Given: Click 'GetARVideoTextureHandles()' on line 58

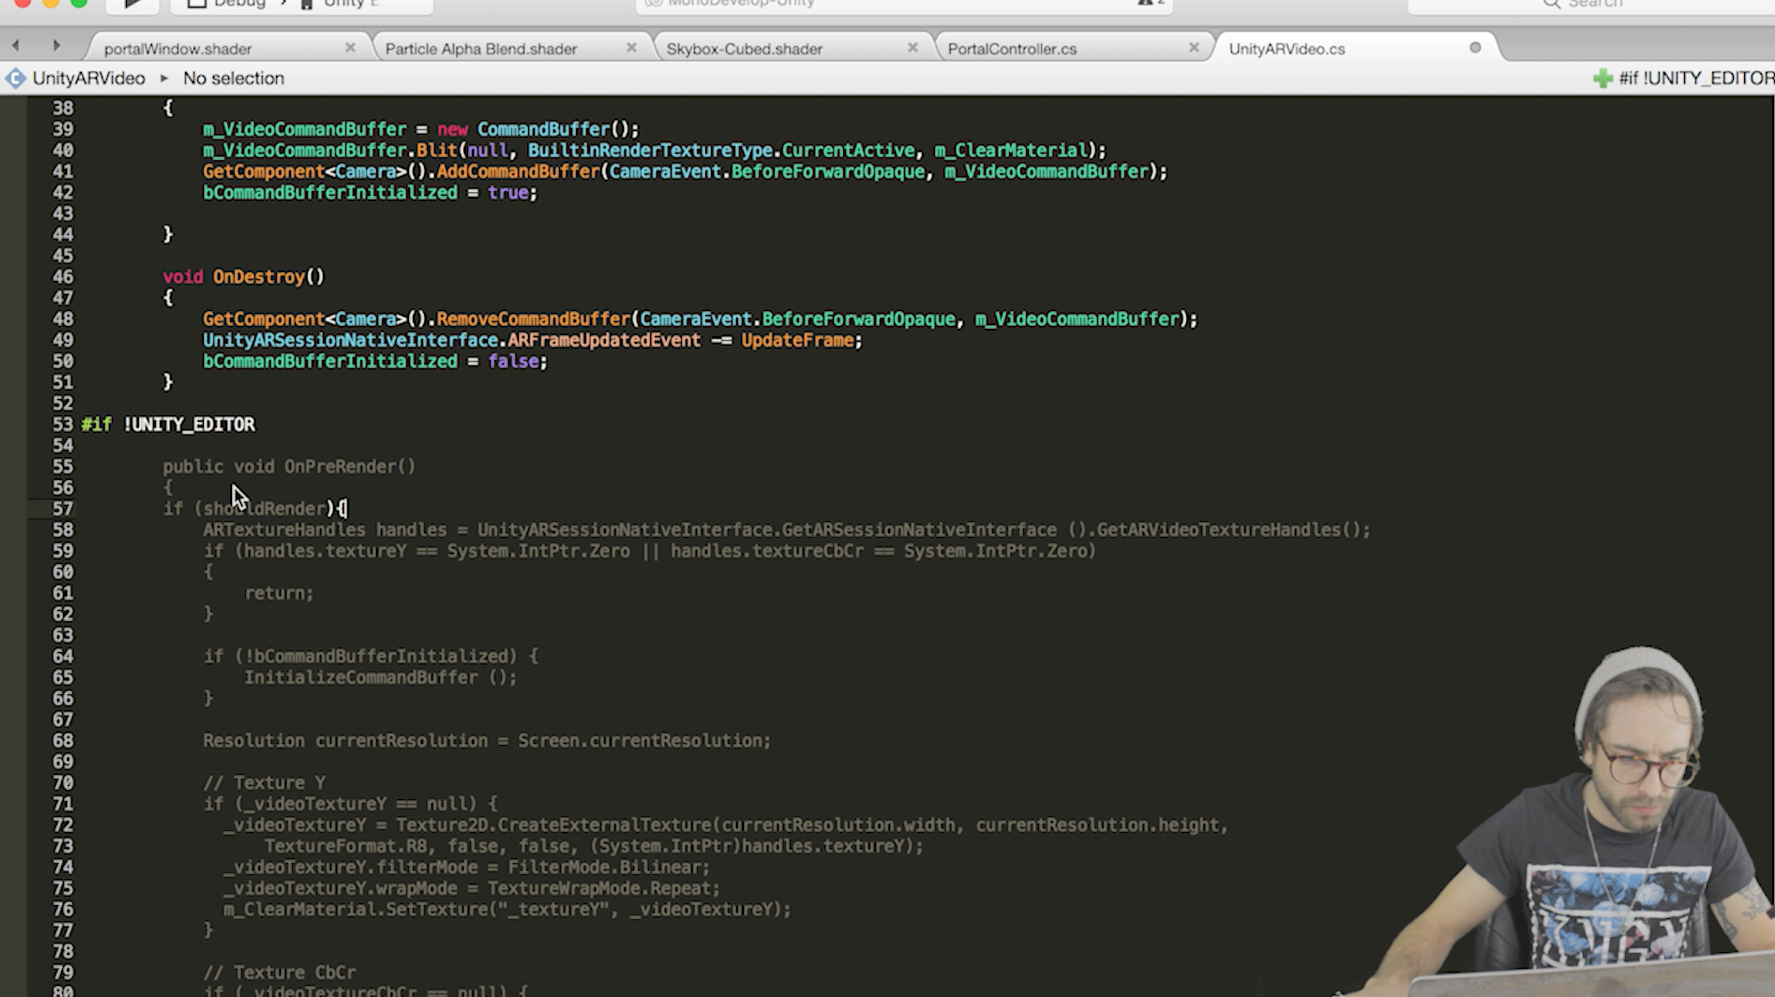Looking at the screenshot, I should pyautogui.click(x=1229, y=530).
